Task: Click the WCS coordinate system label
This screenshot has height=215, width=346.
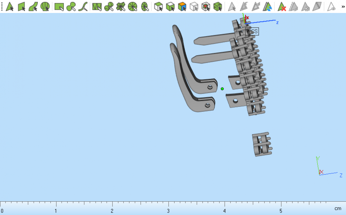Action: [x=252, y=31]
